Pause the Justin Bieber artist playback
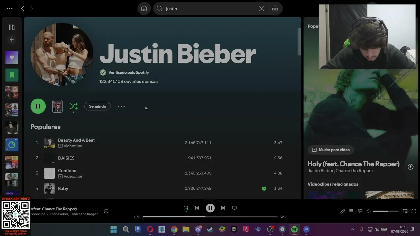The height and width of the screenshot is (236, 420). click(x=38, y=106)
